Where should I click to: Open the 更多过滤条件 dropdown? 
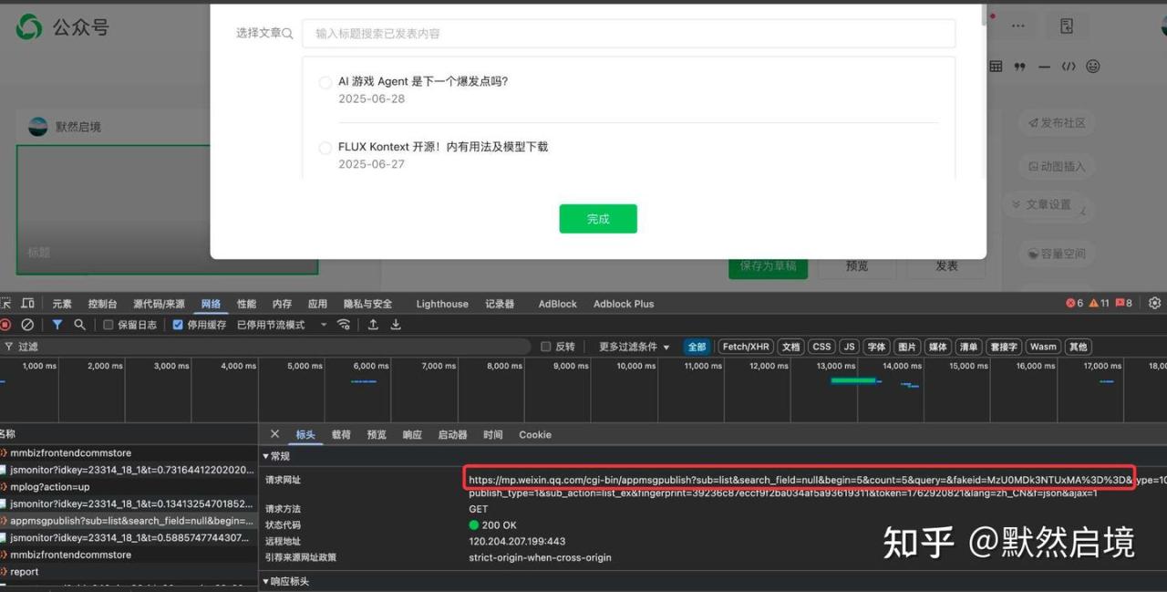[634, 347]
